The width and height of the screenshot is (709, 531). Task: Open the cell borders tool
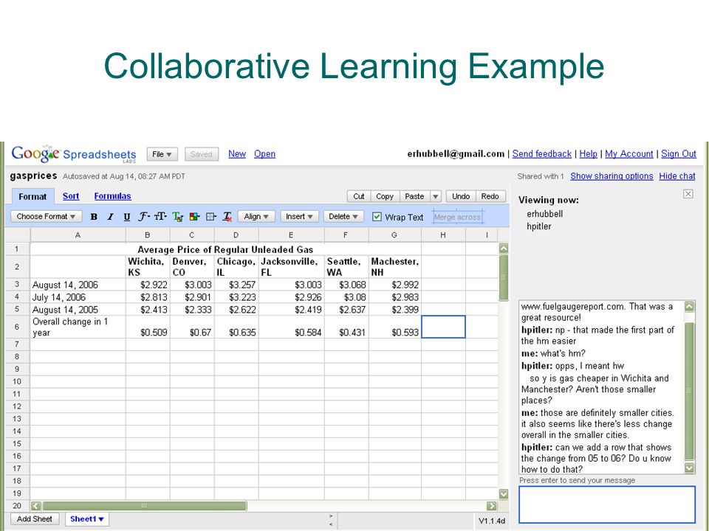click(211, 217)
